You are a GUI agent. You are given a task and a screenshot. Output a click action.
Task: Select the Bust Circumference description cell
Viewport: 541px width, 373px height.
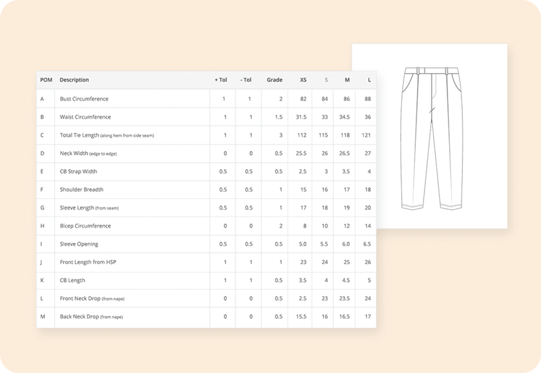84,99
